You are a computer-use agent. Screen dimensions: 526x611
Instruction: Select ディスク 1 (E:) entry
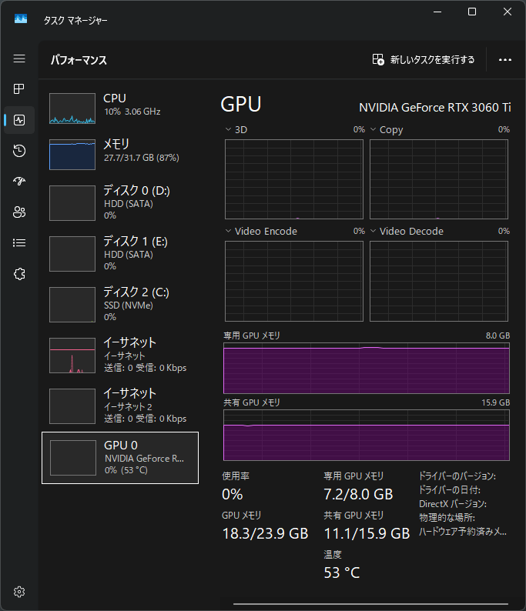120,253
